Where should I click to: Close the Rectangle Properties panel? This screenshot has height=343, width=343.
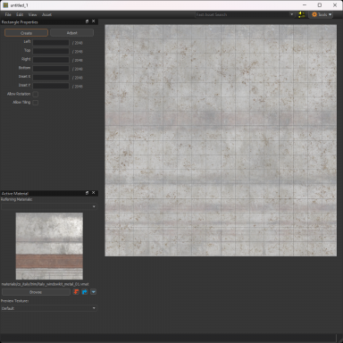coord(94,21)
